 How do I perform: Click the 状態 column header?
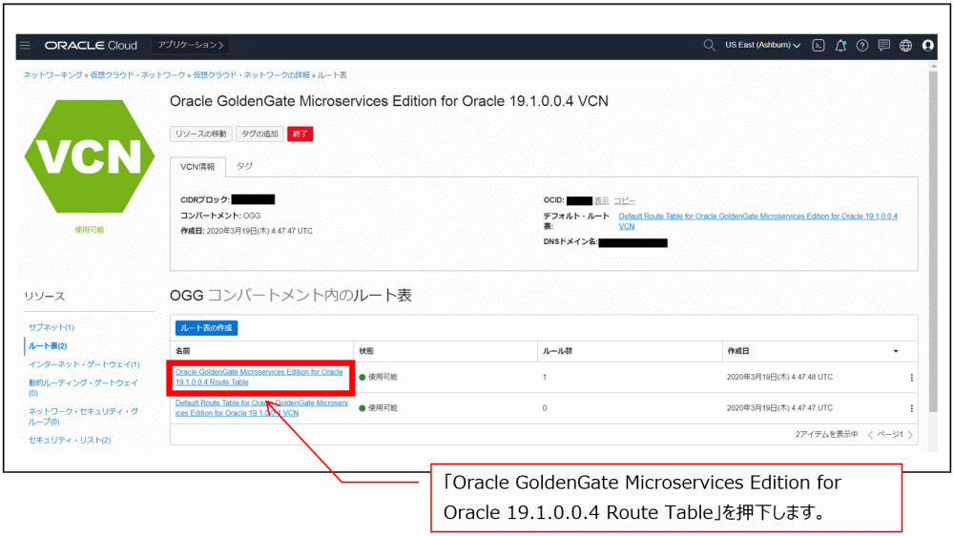366,351
